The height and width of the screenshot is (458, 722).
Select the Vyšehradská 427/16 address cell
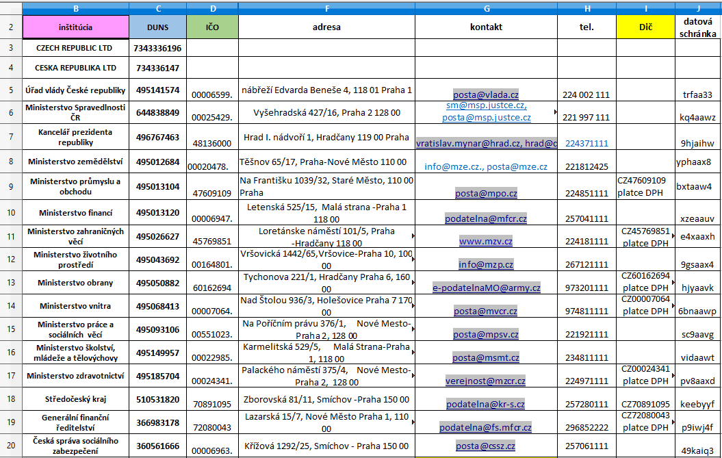tap(326, 112)
